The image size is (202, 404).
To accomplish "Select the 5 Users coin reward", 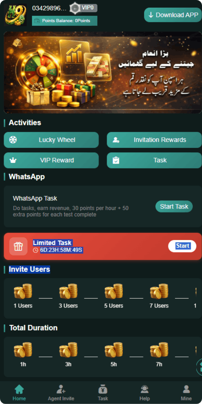I will 114,296.
